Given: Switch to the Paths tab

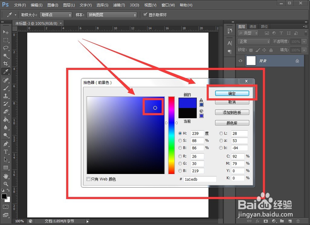Looking at the screenshot, I should click(x=264, y=26).
